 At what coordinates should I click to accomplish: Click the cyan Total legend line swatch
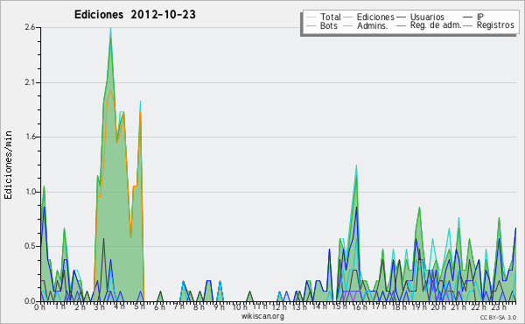(311, 18)
